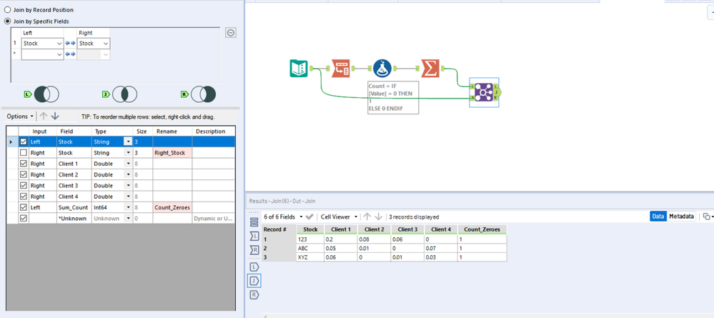Image resolution: width=714 pixels, height=318 pixels.
Task: Uncheck the Client 2 field checkbox
Action: (x=24, y=174)
